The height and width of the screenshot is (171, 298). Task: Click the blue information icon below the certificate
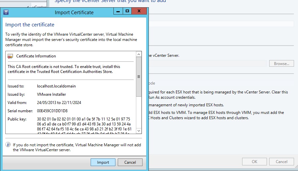pos(8,145)
